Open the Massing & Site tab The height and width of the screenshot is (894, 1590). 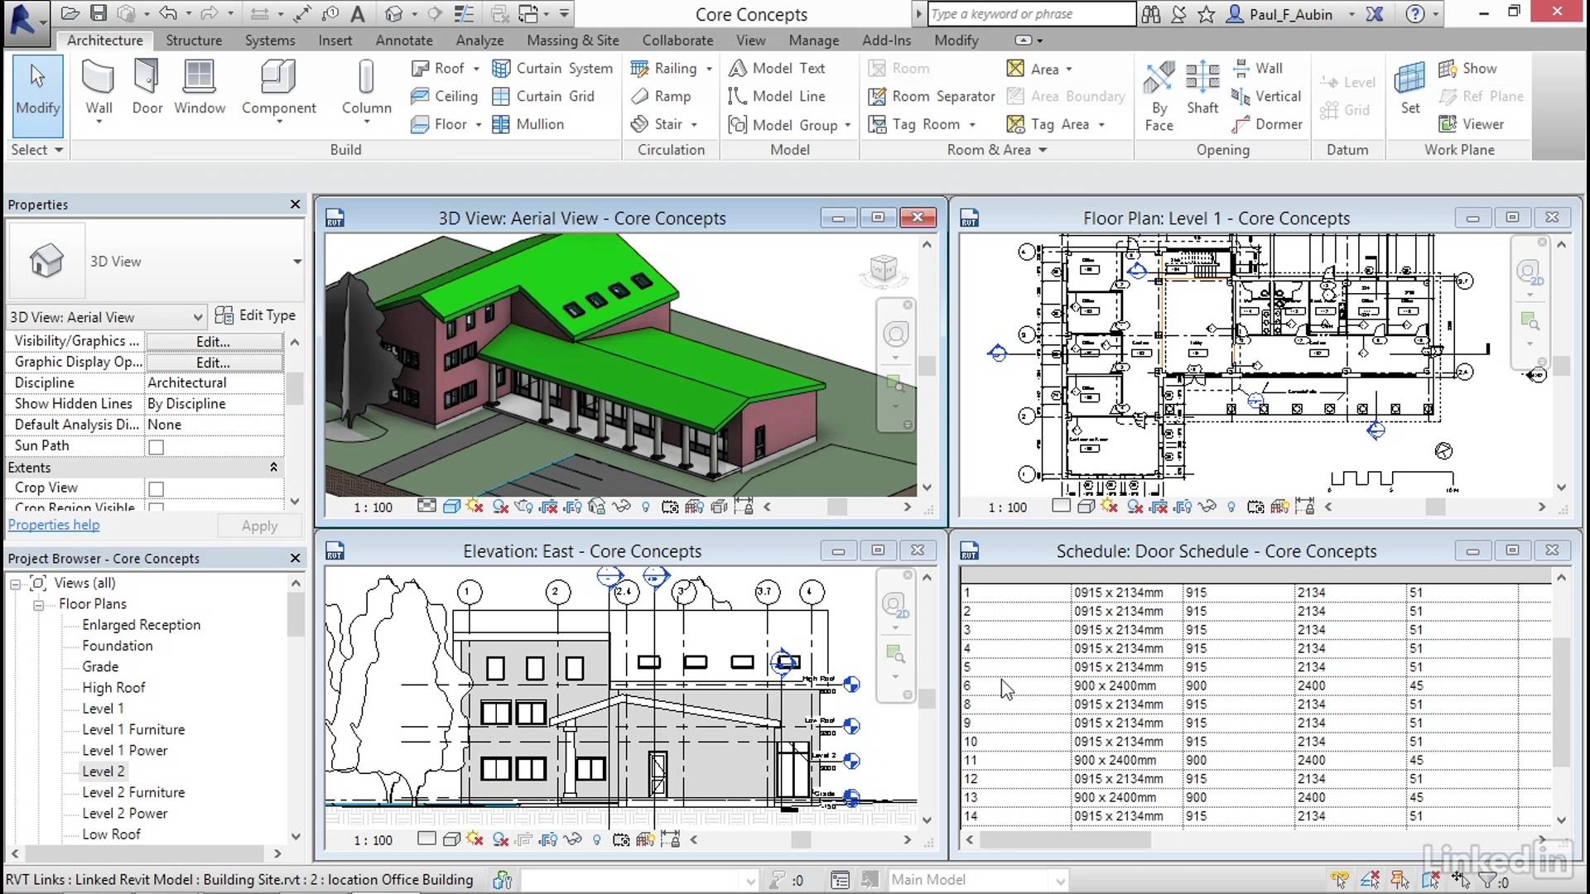[x=573, y=40]
